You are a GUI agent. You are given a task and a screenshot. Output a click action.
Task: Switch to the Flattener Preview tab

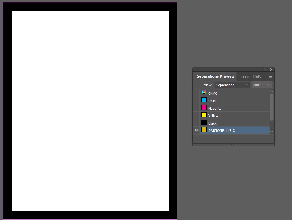coord(256,76)
